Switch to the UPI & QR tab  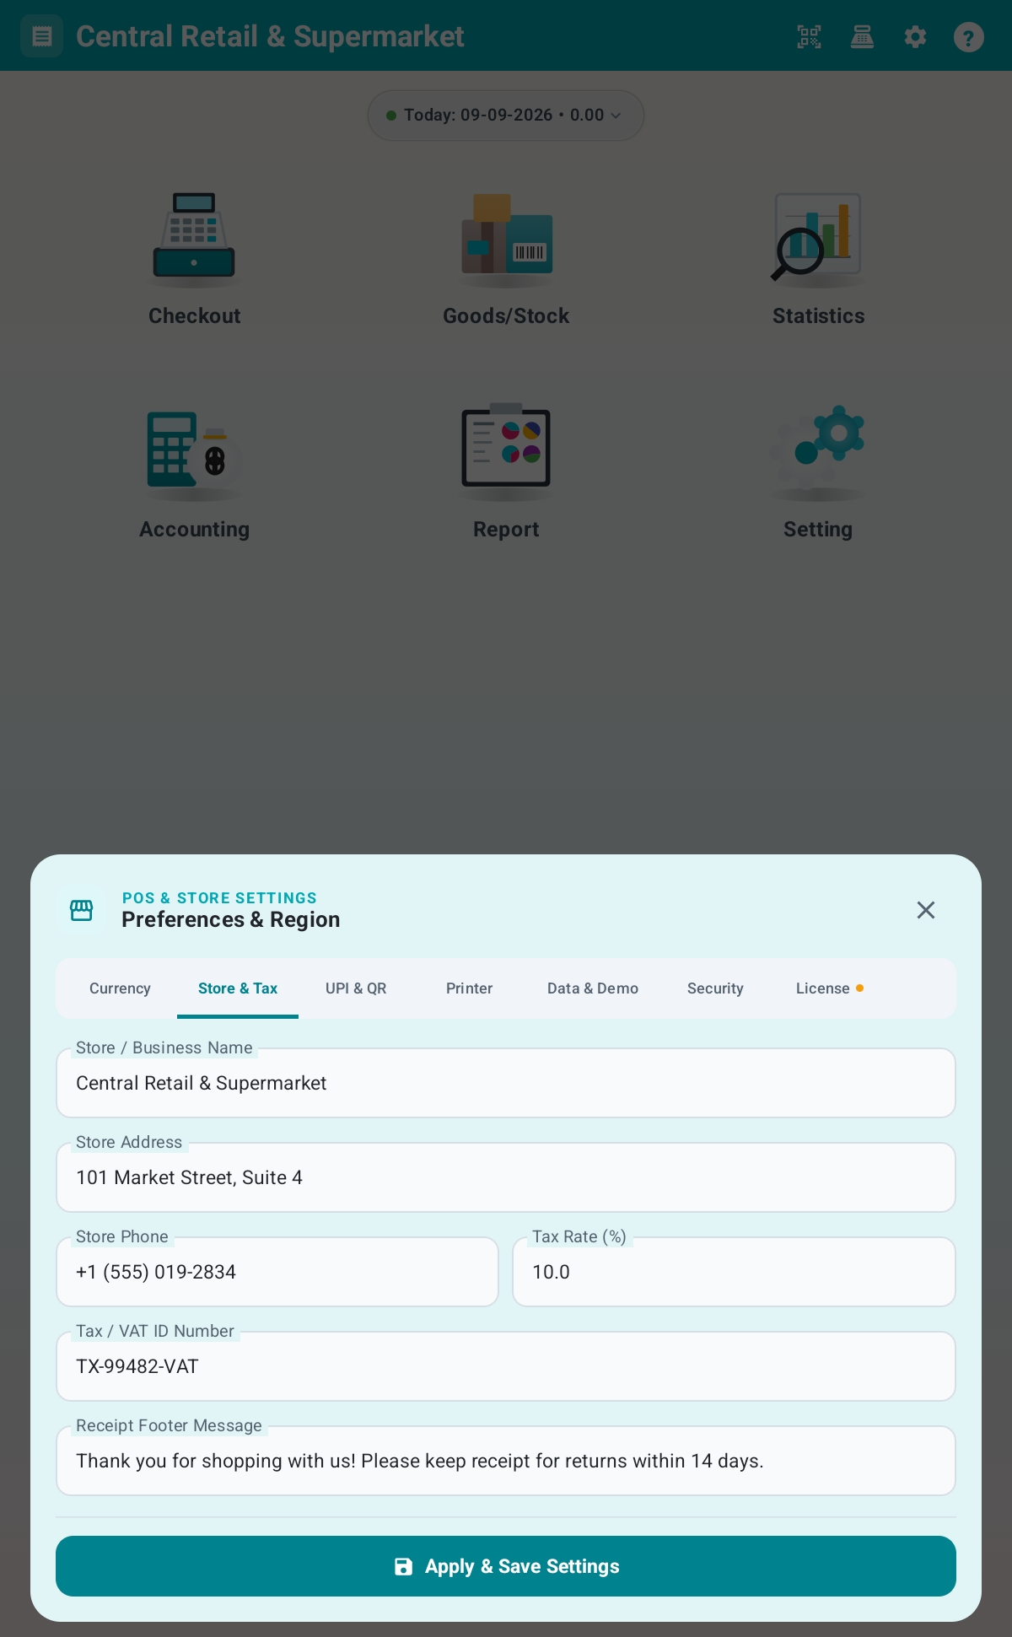point(356,988)
